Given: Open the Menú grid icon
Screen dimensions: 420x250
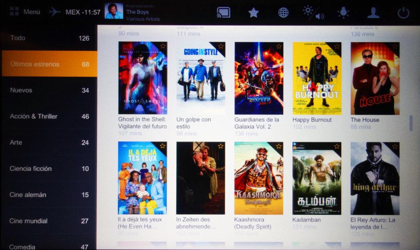Looking at the screenshot, I should pos(14,11).
